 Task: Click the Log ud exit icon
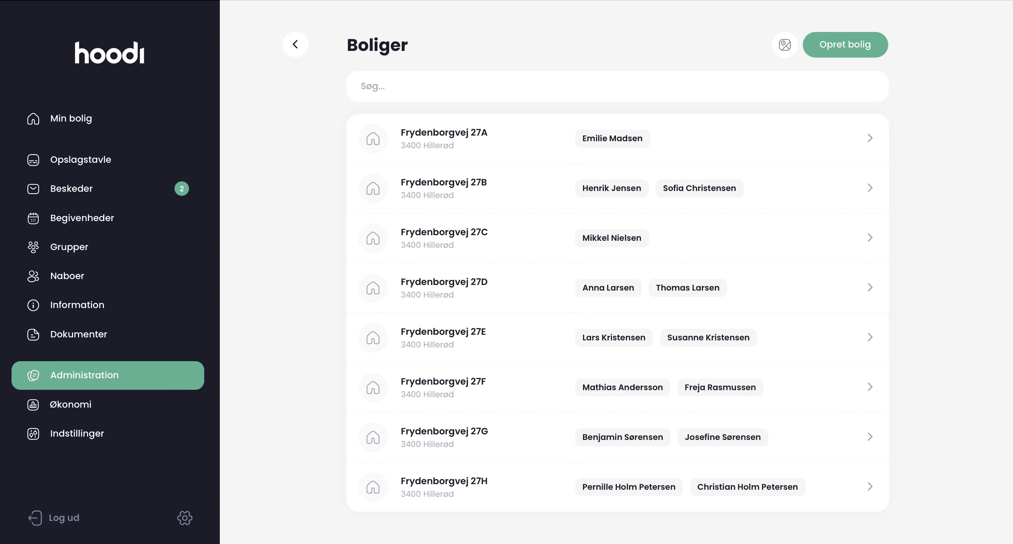[x=35, y=518]
